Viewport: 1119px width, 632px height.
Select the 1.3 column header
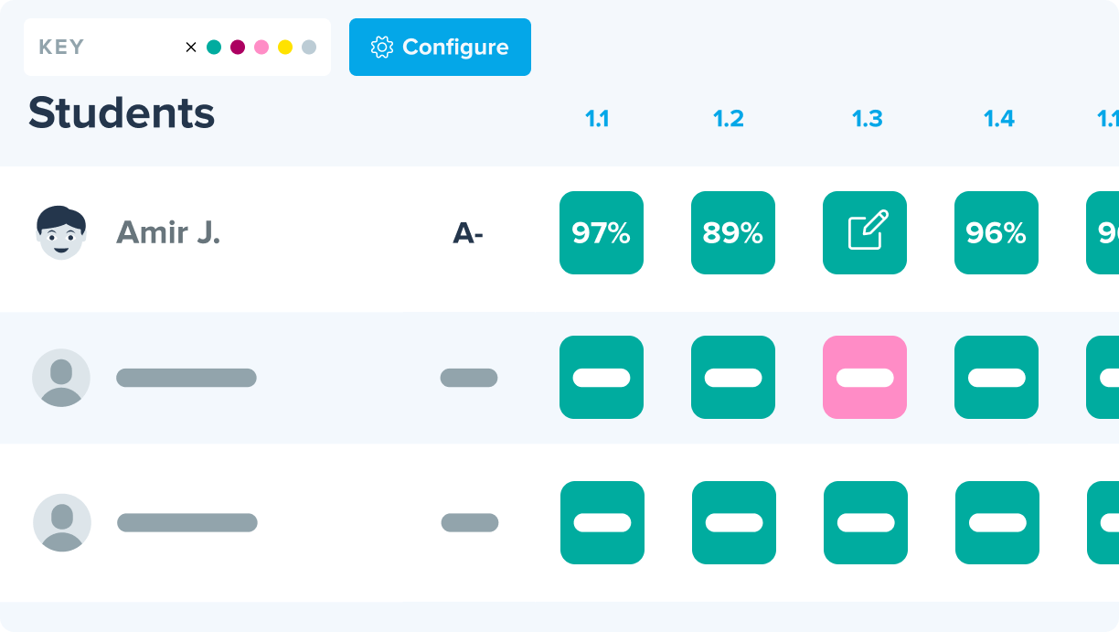(868, 119)
